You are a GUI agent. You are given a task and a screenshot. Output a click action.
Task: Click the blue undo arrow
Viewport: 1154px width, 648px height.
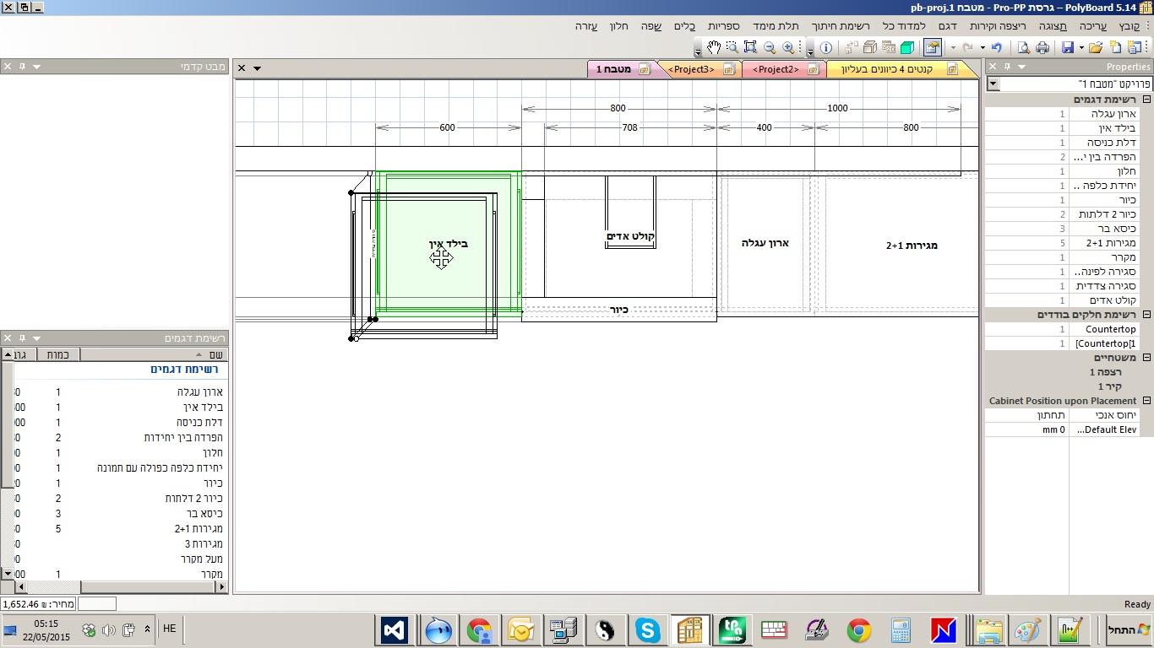997,47
